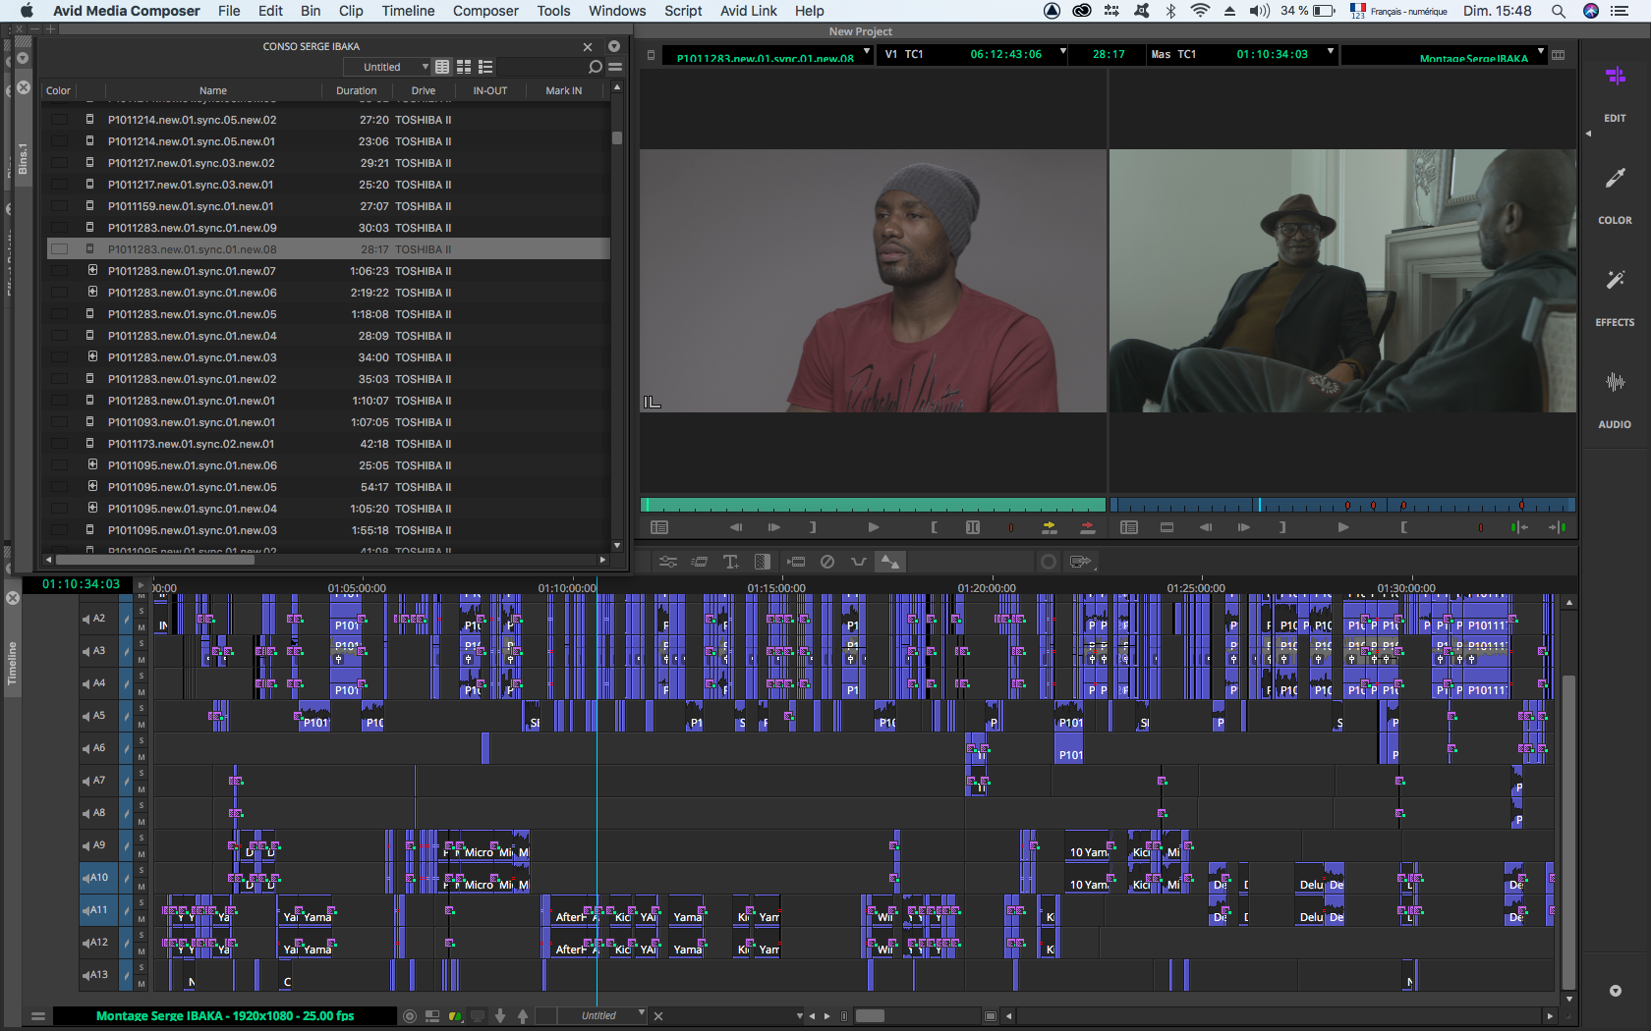Viewport: 1651px width, 1031px height.
Task: Open the Montage Serge IBAKA sequence dropdown
Action: click(1540, 53)
